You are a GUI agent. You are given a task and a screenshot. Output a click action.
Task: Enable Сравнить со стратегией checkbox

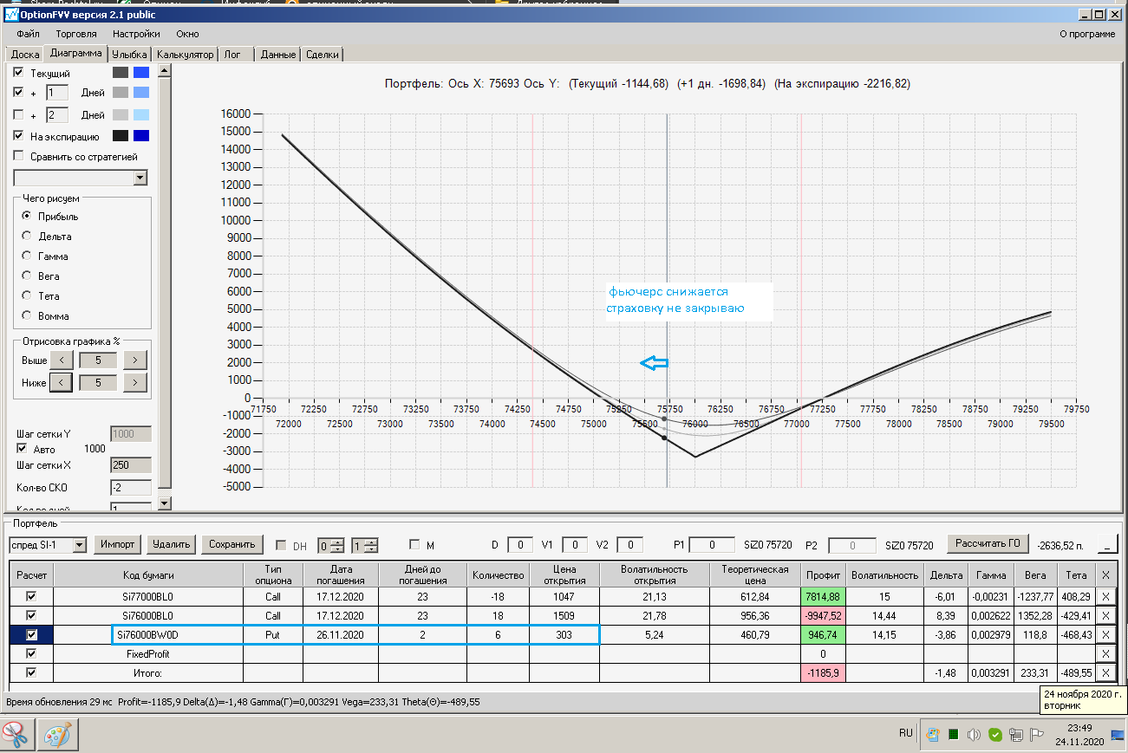19,157
